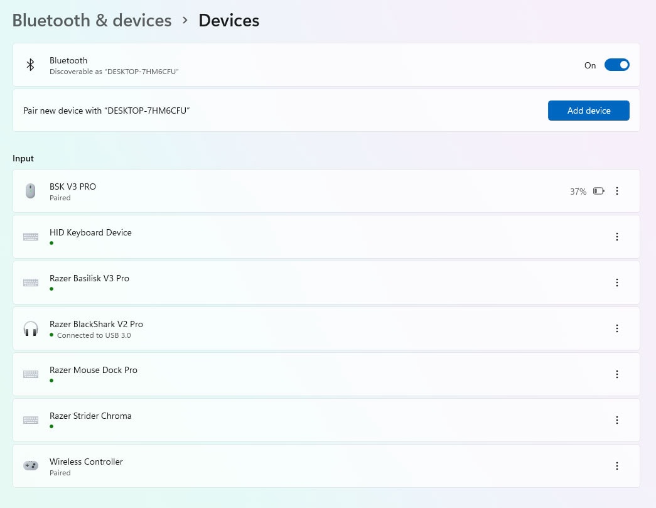Click the HID Keyboard Device keyboard icon
656x508 pixels.
point(30,237)
